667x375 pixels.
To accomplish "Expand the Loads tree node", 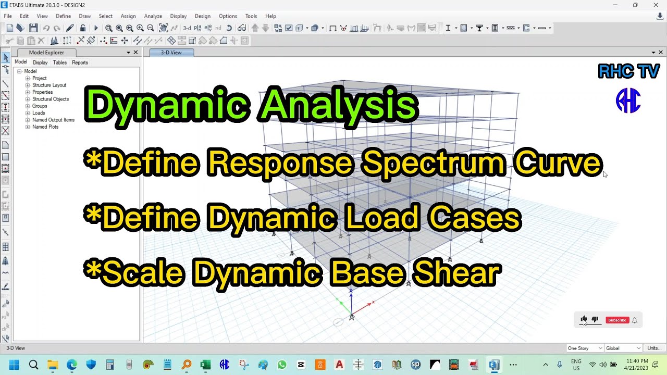I will pos(28,113).
